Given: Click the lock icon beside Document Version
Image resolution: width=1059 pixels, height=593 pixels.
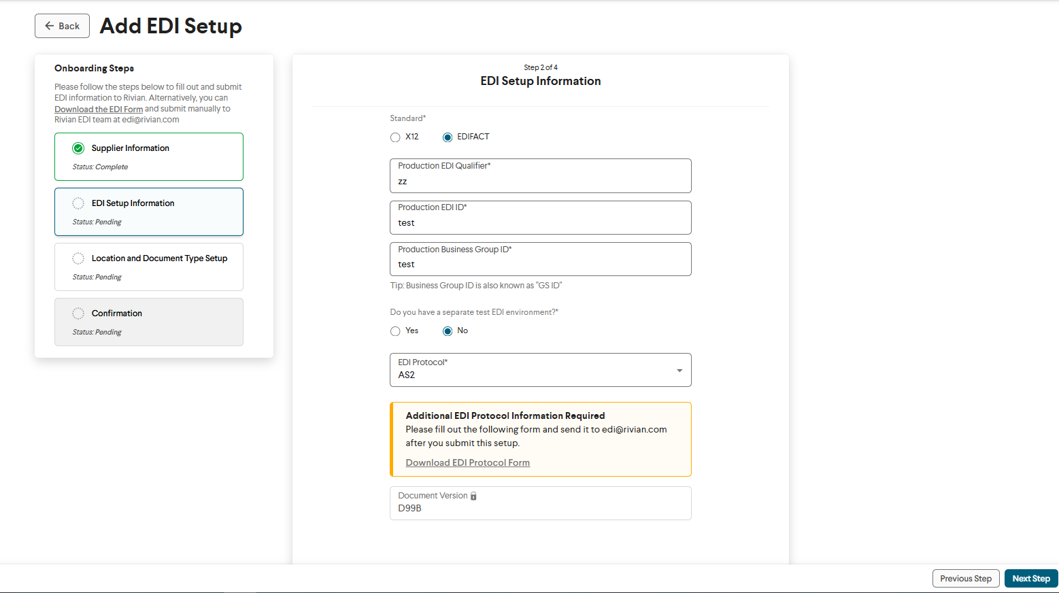Looking at the screenshot, I should pyautogui.click(x=473, y=496).
